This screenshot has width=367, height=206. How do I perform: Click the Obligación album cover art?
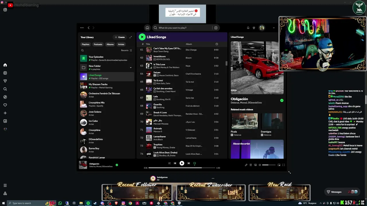point(257,68)
